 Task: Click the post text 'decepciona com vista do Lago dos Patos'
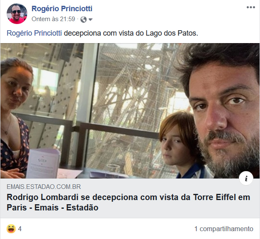click(x=131, y=33)
